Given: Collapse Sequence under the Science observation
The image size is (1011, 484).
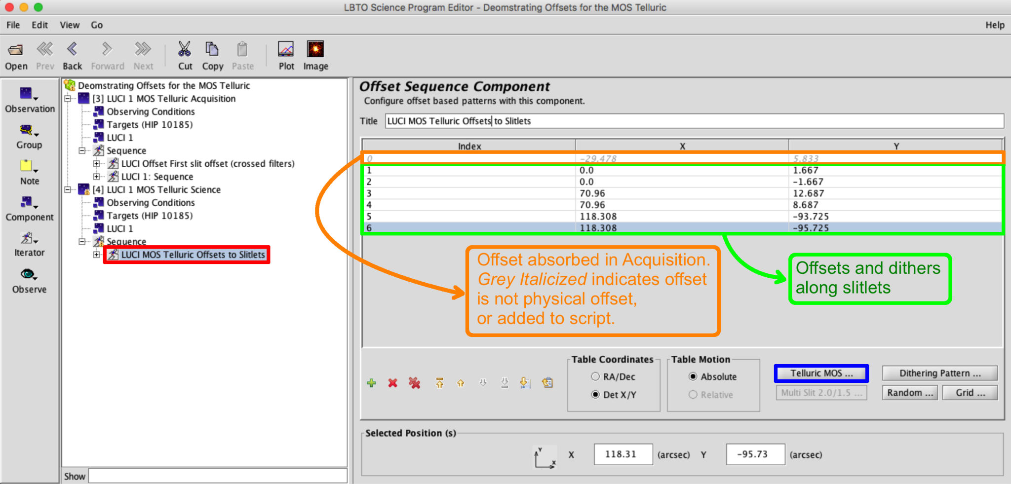Looking at the screenshot, I should [x=82, y=242].
